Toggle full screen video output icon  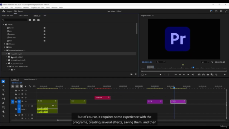(226, 11)
